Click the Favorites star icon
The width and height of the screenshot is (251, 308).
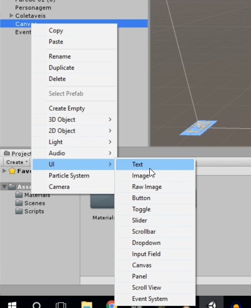tap(12, 171)
